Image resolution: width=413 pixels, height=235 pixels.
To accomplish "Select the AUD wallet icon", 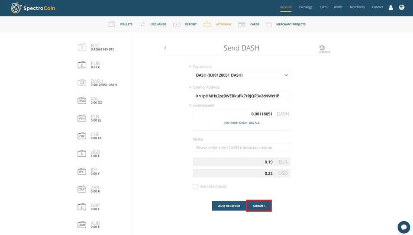I will pyautogui.click(x=82, y=225).
